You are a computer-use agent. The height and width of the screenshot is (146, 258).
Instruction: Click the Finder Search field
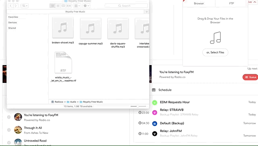pos(126,6)
